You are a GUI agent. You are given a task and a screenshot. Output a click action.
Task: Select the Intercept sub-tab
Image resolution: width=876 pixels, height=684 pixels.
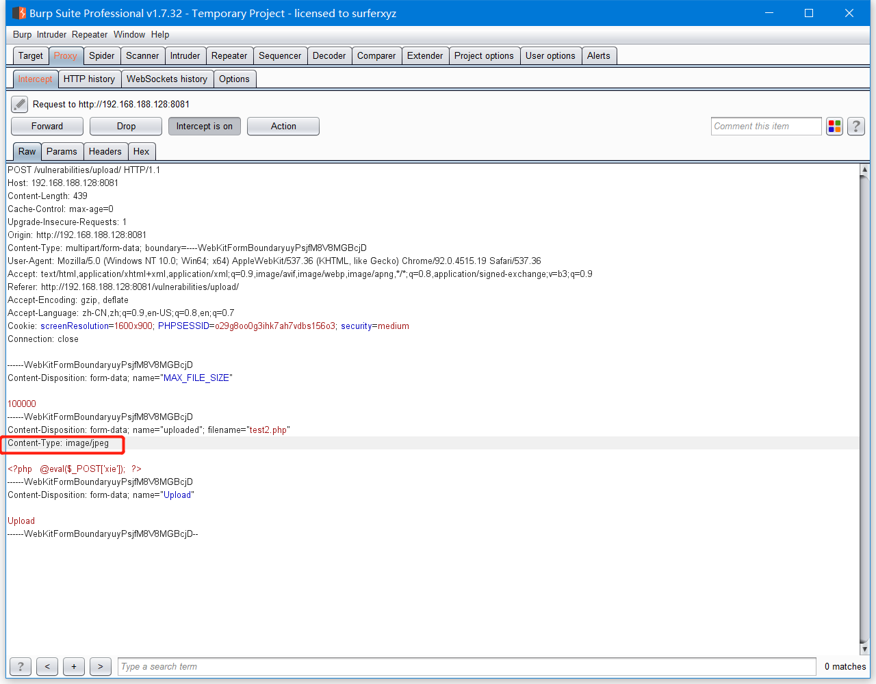pyautogui.click(x=35, y=79)
